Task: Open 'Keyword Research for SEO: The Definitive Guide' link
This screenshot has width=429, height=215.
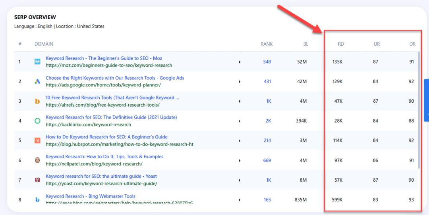Action: tap(111, 117)
